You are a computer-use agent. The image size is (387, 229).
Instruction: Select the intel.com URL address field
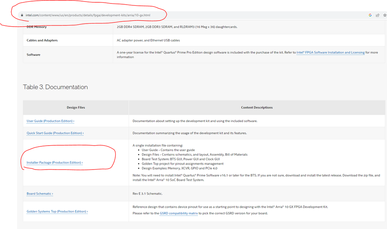coord(88,15)
